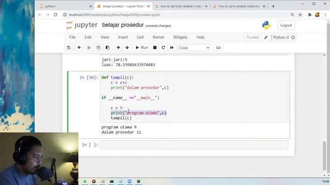Click the Python 3 kernel name
Image resolution: width=330 pixels, height=185 pixels.
[x=281, y=38]
